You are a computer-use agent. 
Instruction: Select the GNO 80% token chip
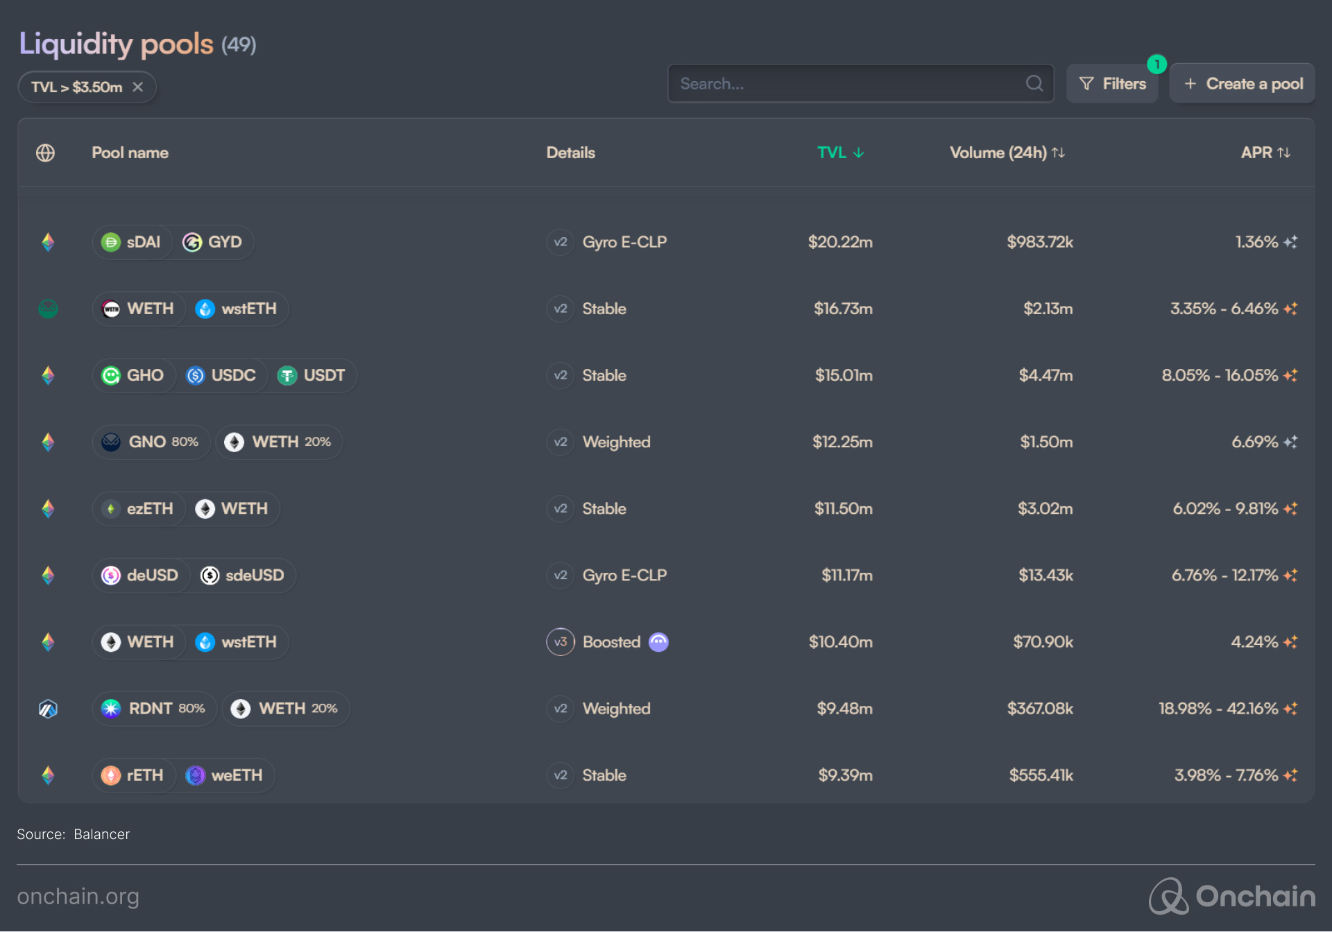151,442
